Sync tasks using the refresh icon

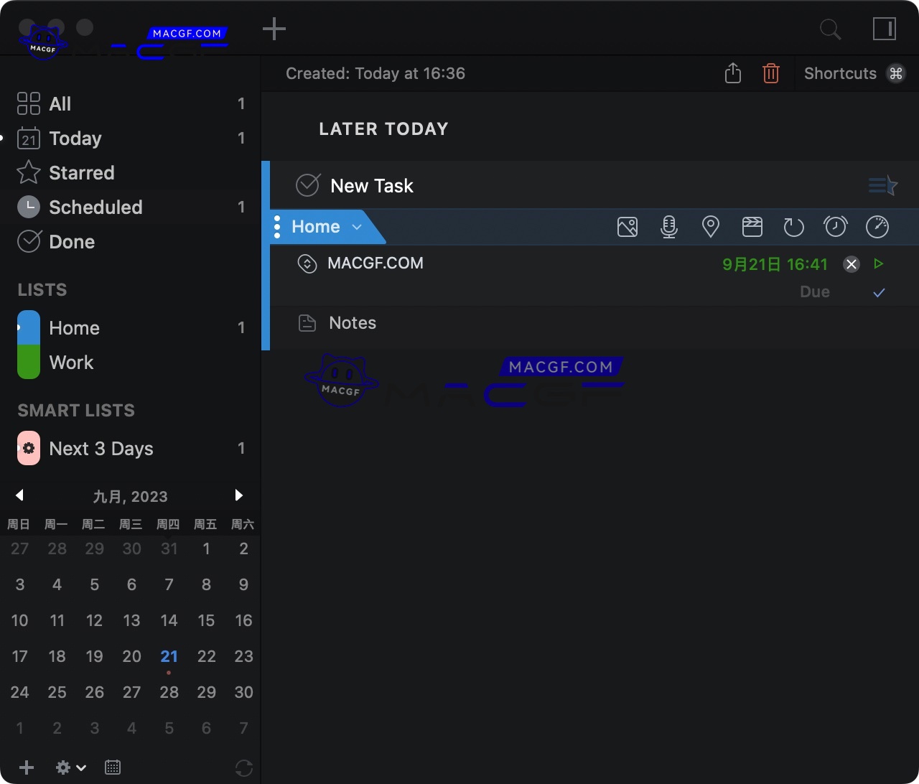(x=244, y=767)
